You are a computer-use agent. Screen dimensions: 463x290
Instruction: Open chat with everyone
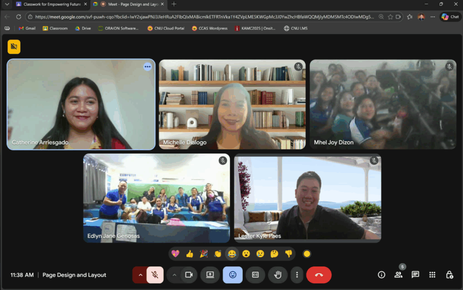(x=415, y=275)
